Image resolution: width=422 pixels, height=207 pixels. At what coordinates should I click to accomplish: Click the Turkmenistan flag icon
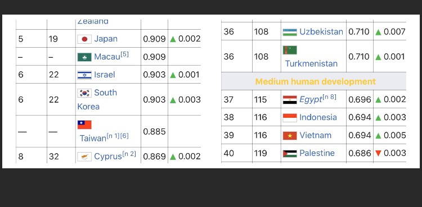pos(290,50)
